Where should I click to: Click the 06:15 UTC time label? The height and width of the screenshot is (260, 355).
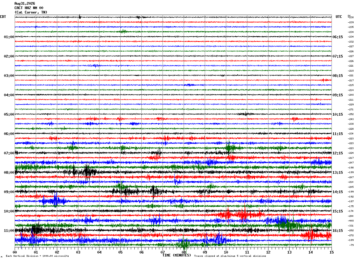point(338,37)
